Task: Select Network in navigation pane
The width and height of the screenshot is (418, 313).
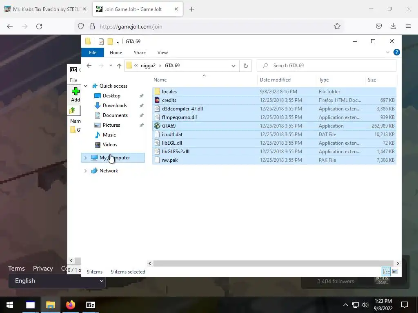Action: click(109, 171)
